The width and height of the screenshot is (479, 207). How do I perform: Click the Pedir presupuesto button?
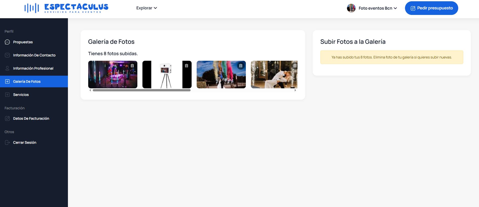coord(431,8)
